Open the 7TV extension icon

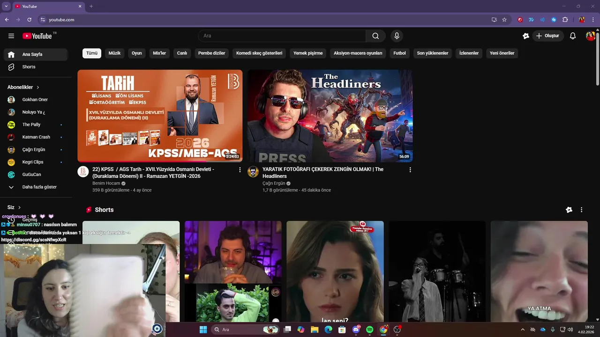click(531, 20)
